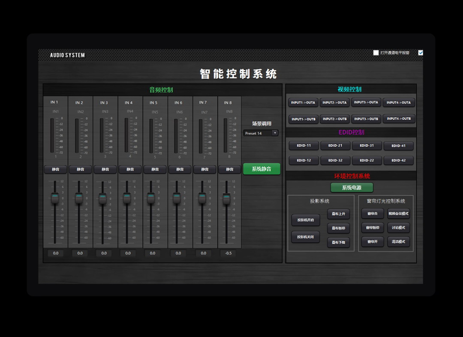
Task: Uncheck the blue checkbox in top-right corner
Action: (x=421, y=53)
